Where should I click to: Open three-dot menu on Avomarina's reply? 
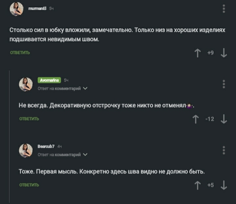(x=224, y=84)
